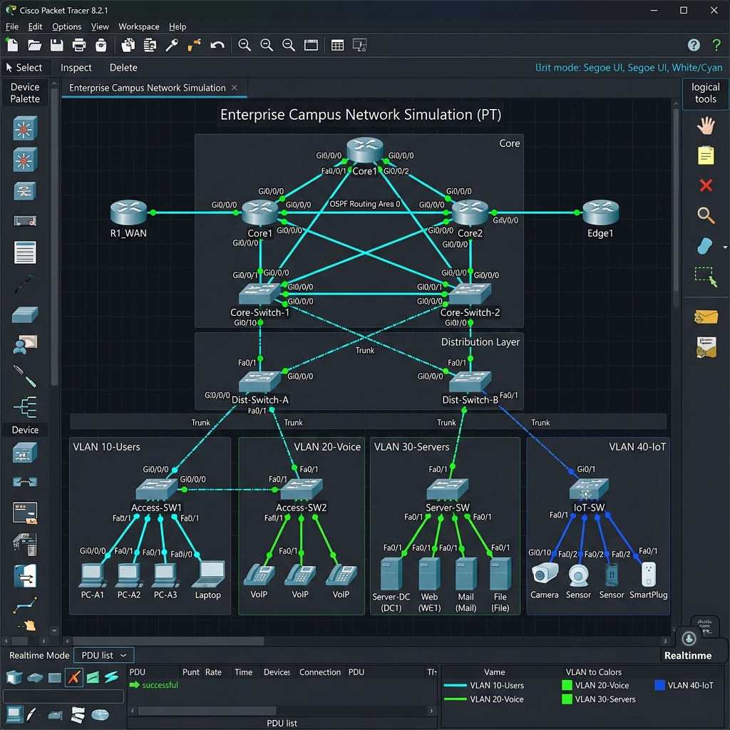Click the Connection column header
The image size is (730, 730).
click(320, 672)
